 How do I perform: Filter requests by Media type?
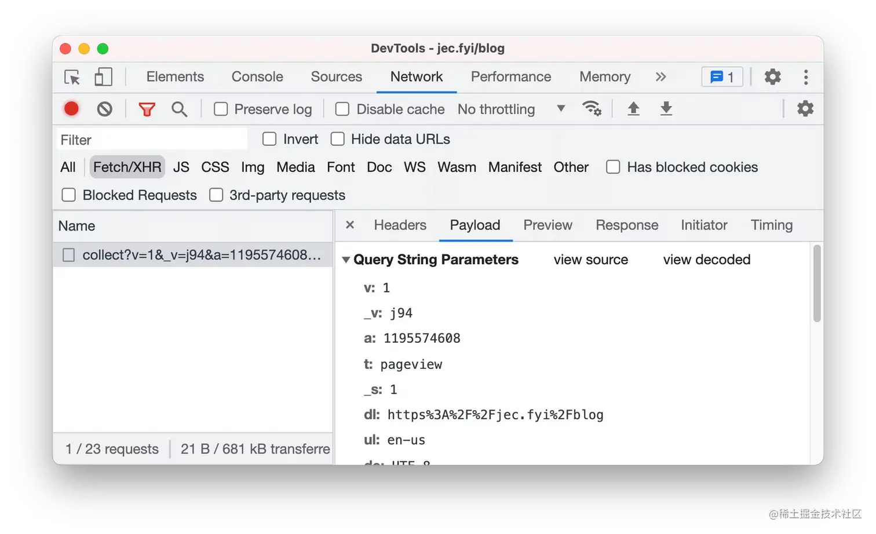[x=295, y=167]
